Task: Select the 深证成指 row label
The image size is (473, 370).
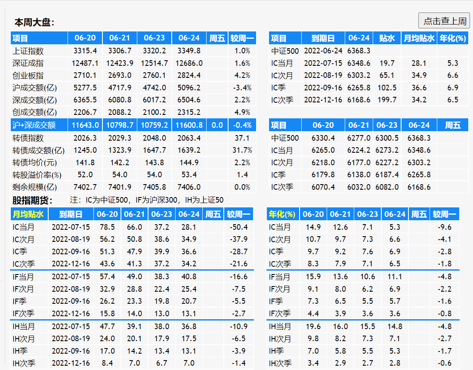Action: coord(28,63)
